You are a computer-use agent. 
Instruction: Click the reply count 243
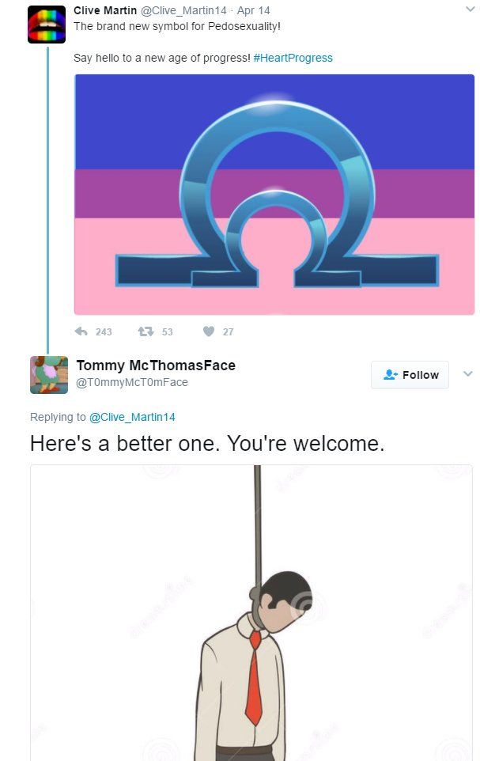pyautogui.click(x=104, y=332)
